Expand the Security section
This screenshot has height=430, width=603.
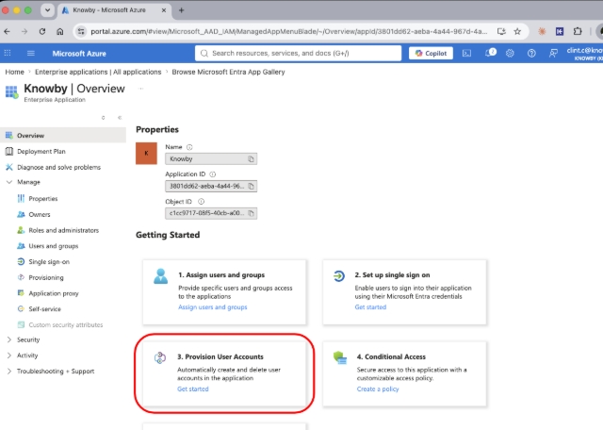tap(9, 339)
